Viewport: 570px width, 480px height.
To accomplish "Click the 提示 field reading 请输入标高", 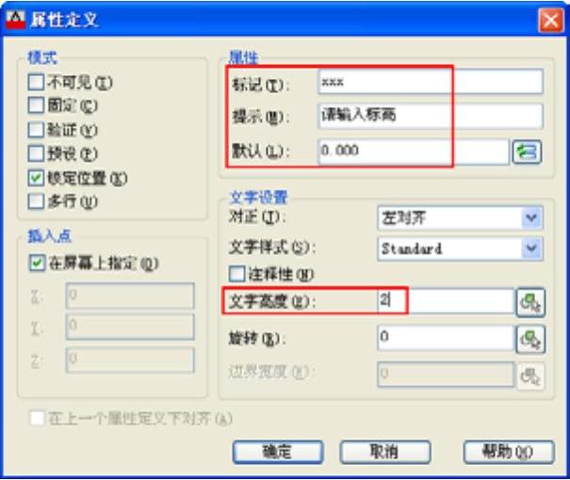I will [431, 116].
